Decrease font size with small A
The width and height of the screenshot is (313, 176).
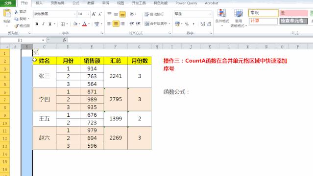click(x=100, y=14)
